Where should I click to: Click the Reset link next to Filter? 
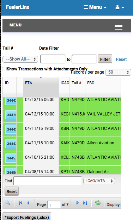(121, 59)
